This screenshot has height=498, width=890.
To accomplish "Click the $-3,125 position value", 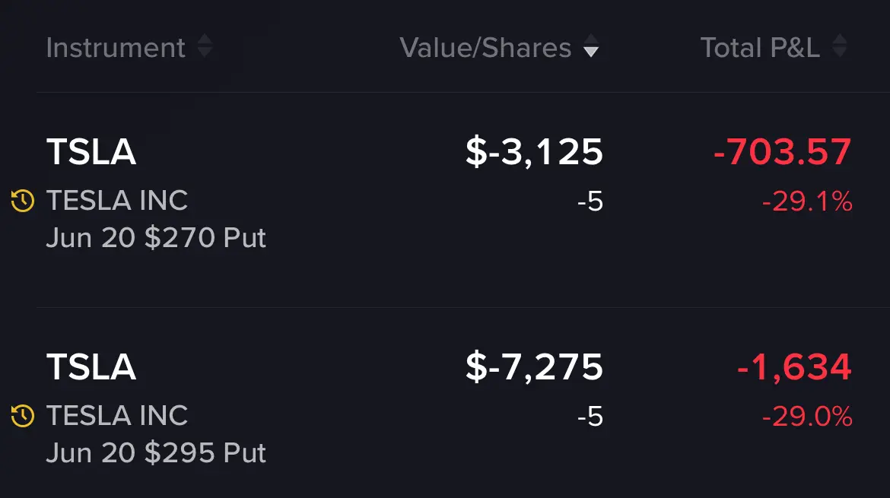I will pos(534,153).
